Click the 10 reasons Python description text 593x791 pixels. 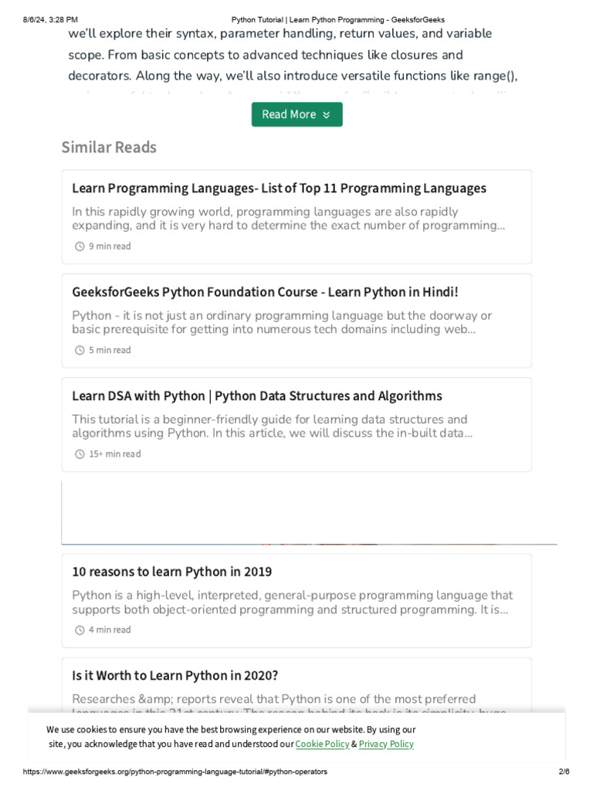[292, 603]
